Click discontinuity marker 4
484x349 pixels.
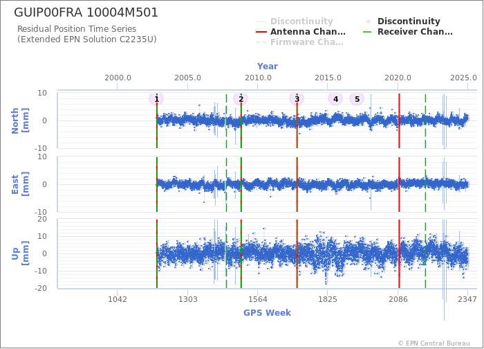coord(335,99)
